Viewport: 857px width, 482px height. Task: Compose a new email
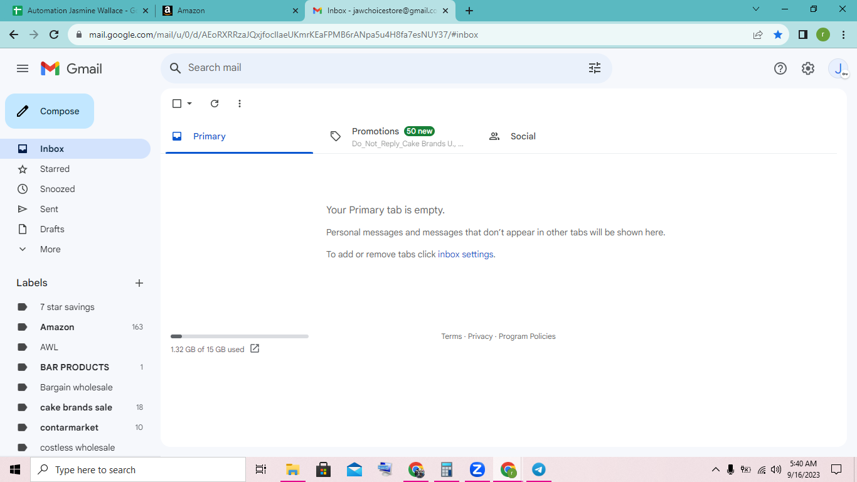click(x=50, y=111)
